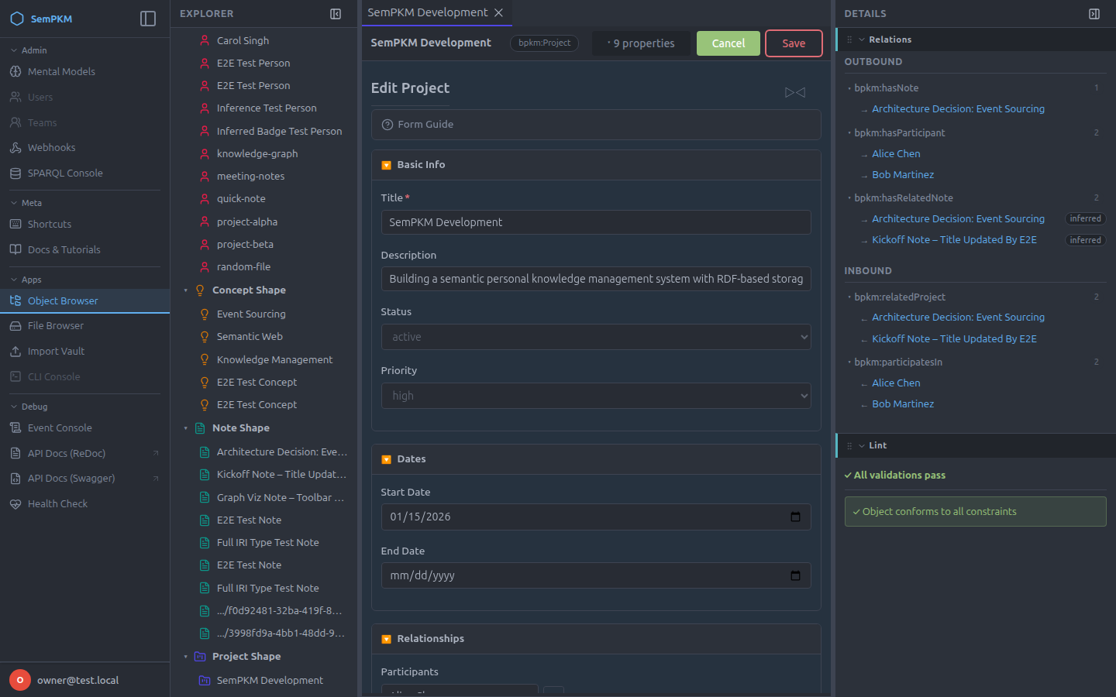The height and width of the screenshot is (697, 1116).
Task: Toggle the Dates section marker
Action: (x=386, y=459)
